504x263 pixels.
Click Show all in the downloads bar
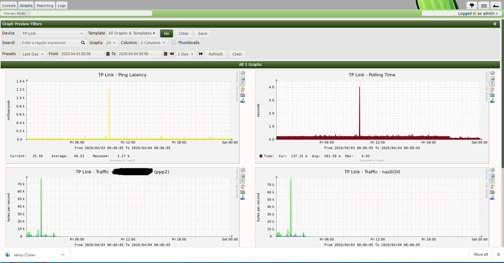(x=481, y=254)
